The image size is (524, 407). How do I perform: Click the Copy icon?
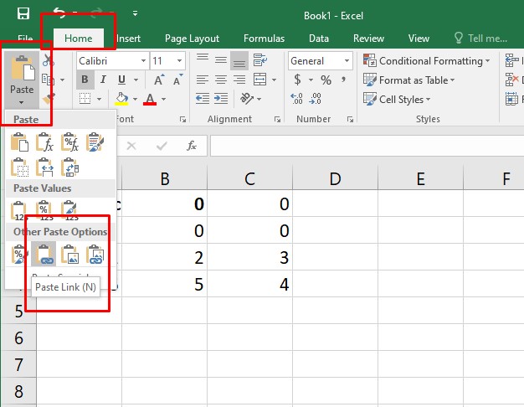click(48, 80)
